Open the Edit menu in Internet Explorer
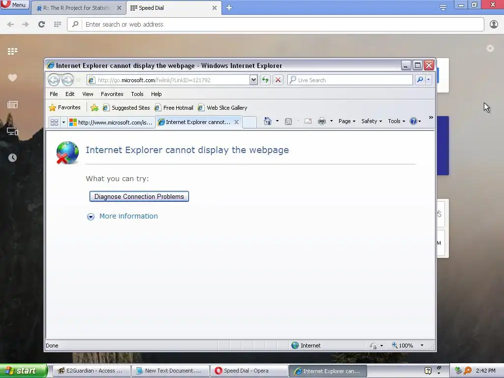 point(70,94)
